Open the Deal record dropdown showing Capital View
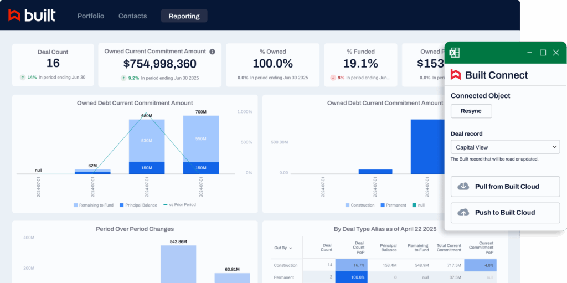This screenshot has width=567, height=283. coord(505,147)
